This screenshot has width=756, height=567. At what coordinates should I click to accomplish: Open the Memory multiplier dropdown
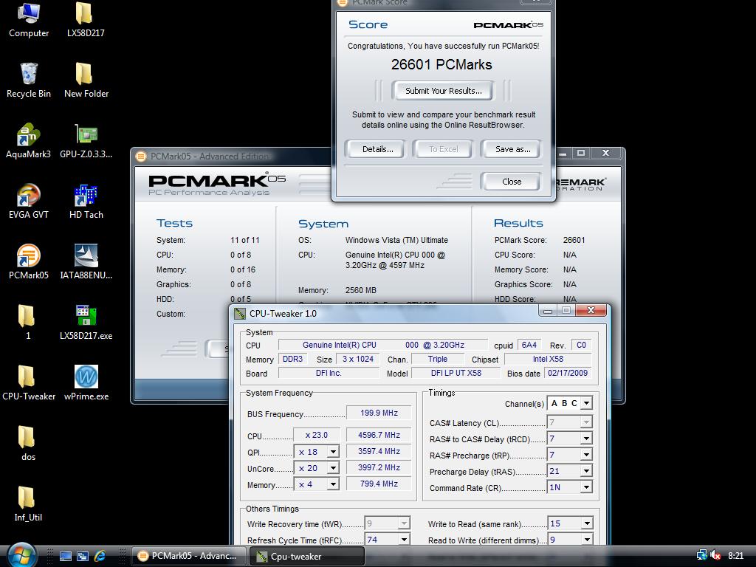(333, 484)
